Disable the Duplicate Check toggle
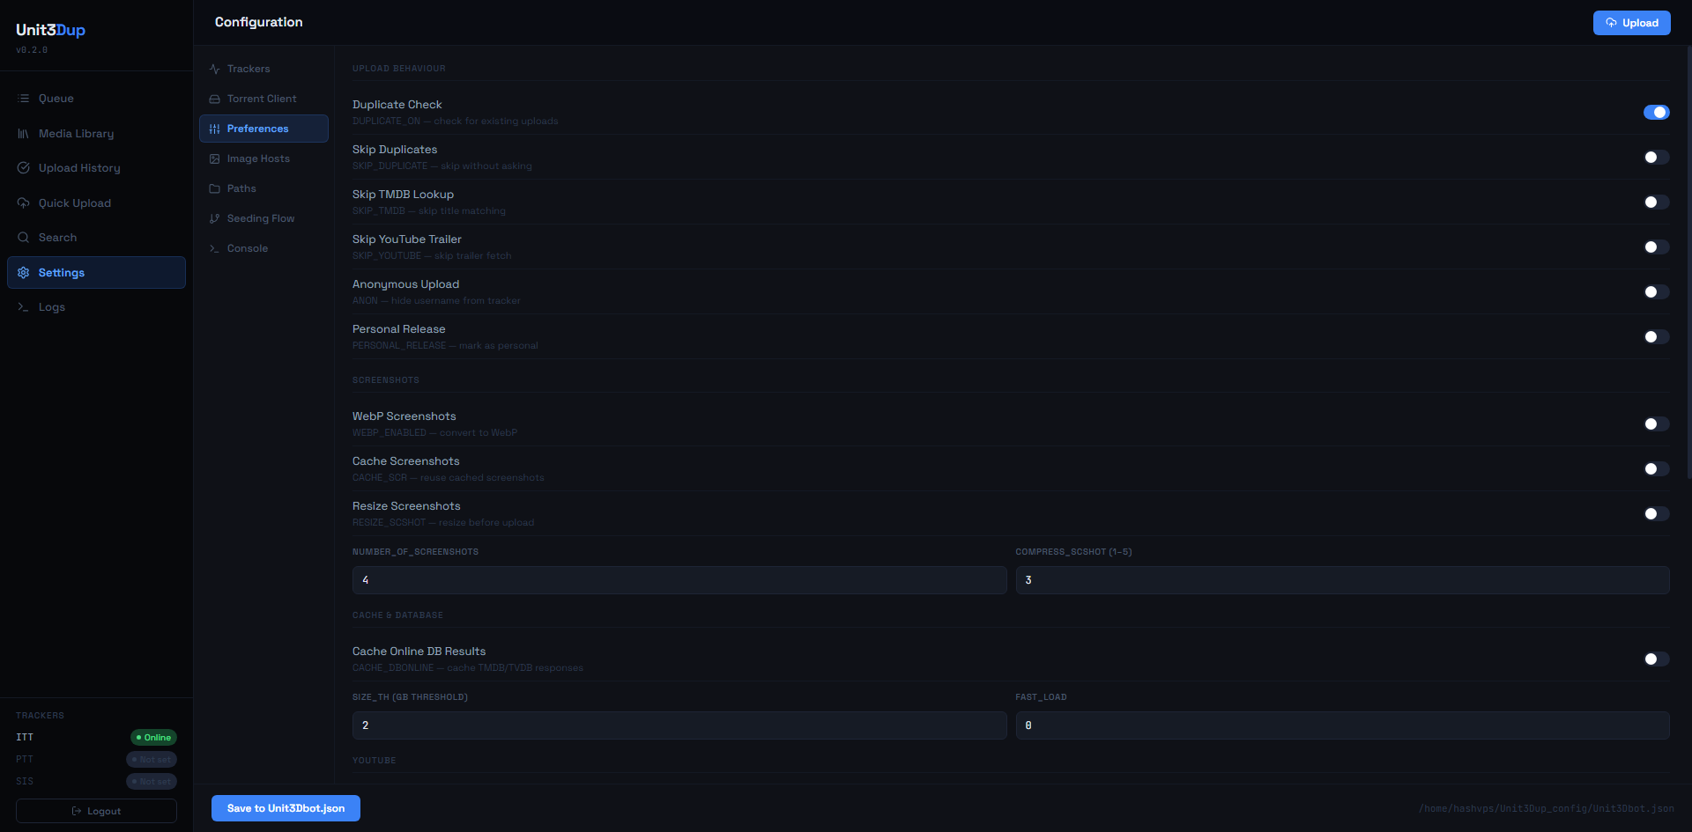The width and height of the screenshot is (1692, 832). point(1656,112)
